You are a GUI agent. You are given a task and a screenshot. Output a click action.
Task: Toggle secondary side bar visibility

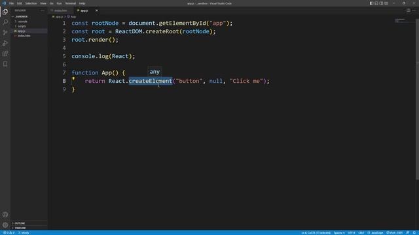[381, 3]
